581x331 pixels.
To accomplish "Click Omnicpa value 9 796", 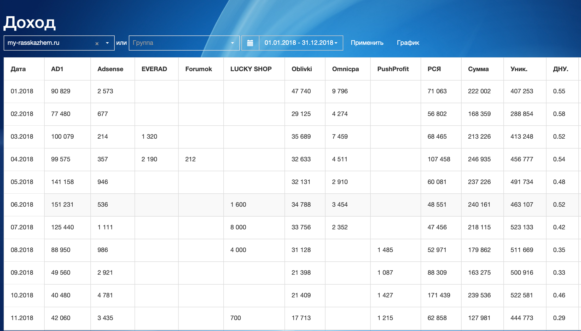I will click(340, 91).
